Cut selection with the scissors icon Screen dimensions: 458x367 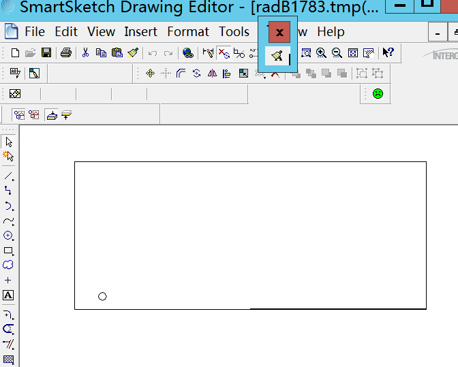[85, 53]
